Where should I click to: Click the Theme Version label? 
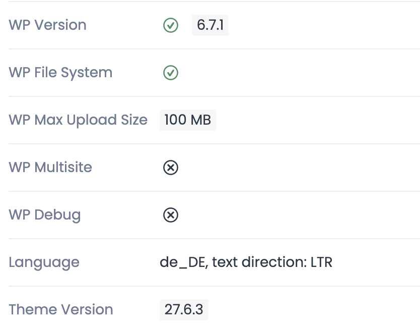click(61, 309)
